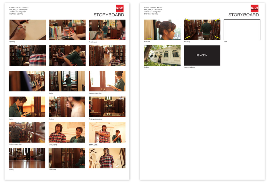Open the thumbnail of the man pulling a card catalog drawer
This screenshot has height=184, width=269.
coord(27,132)
